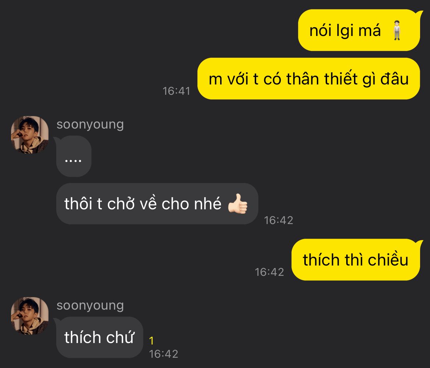Tap the gray tail of the '....' bubble

click(57, 140)
